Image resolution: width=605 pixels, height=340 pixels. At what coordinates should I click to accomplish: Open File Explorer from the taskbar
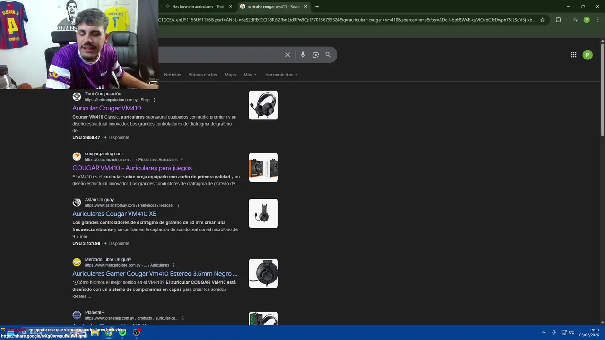point(95,332)
